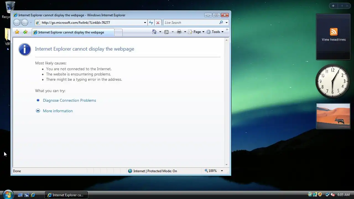354x199 pixels.
Task: Click the magnifier Search icon
Action: click(221, 23)
